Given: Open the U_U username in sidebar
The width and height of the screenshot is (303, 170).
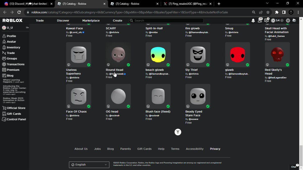Looking at the screenshot, I should click(x=10, y=28).
